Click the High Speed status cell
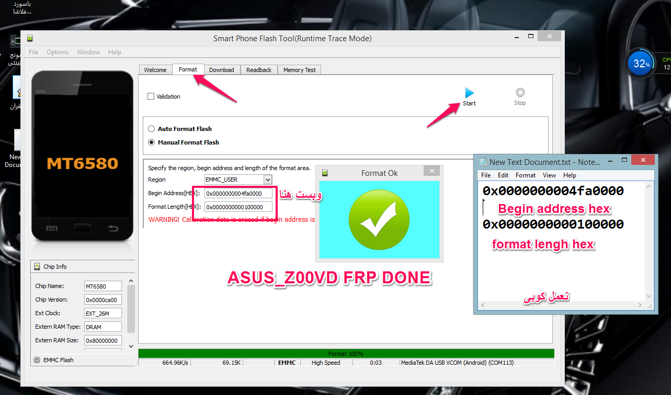Screen dimensions: 671x395 tap(326, 363)
